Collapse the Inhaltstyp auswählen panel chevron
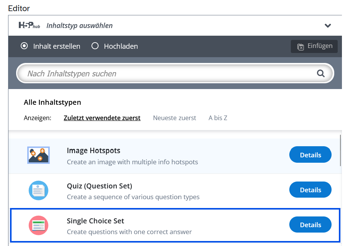The width and height of the screenshot is (355, 246). pyautogui.click(x=328, y=26)
